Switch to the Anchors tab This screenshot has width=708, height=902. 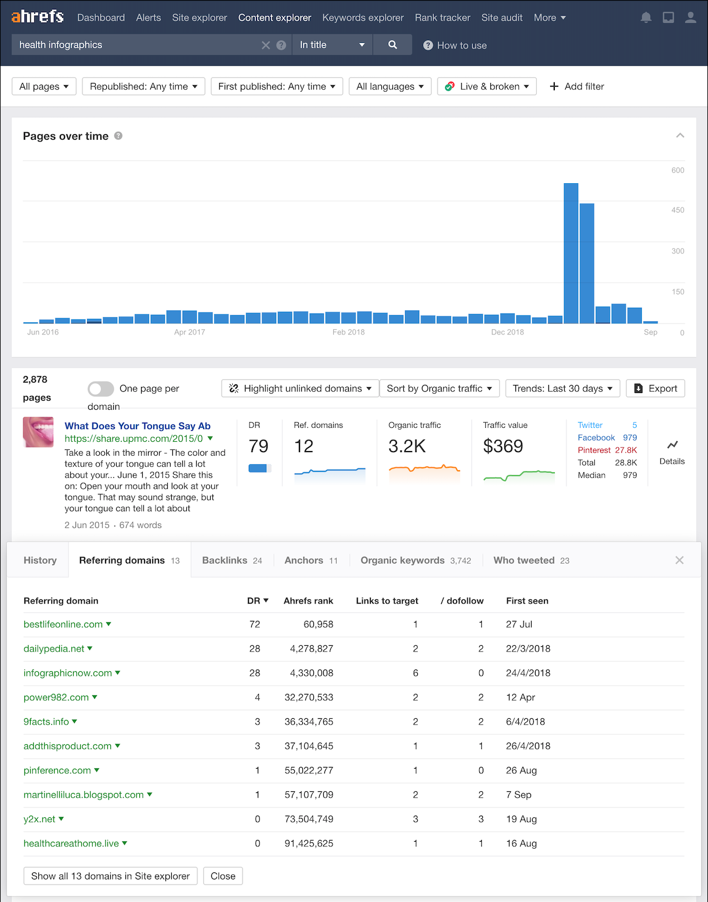coord(311,560)
